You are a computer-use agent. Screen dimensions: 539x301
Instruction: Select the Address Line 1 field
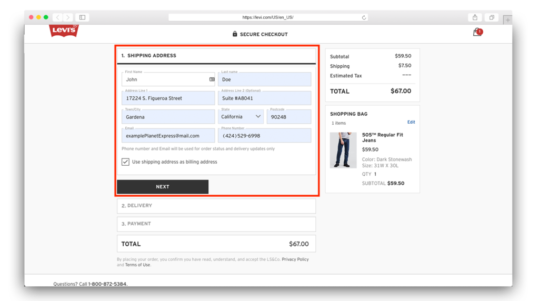pos(168,98)
